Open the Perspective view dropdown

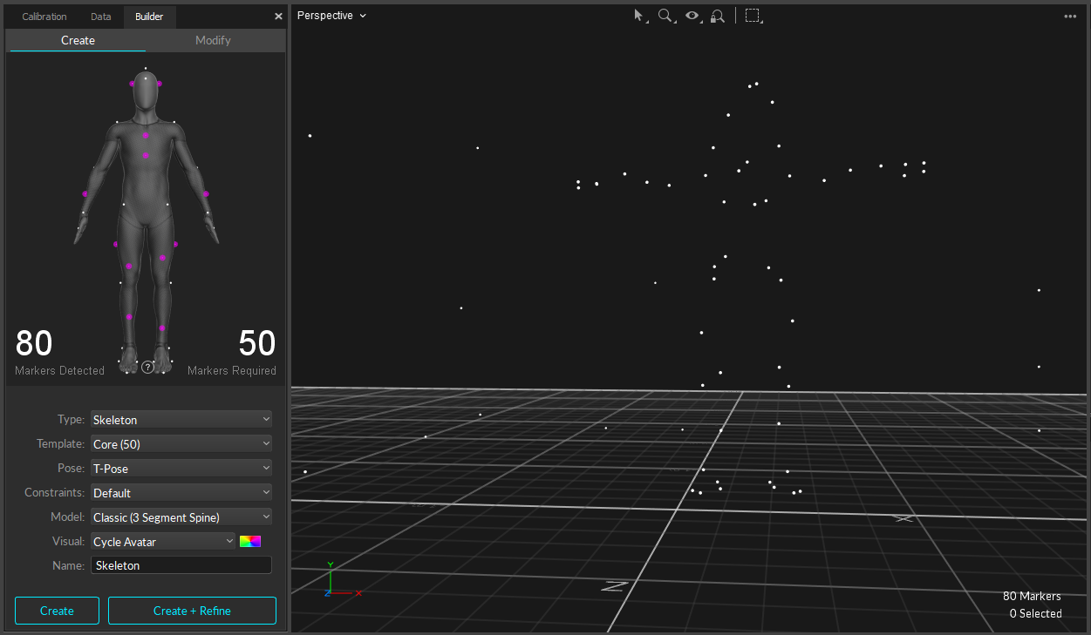coord(331,16)
